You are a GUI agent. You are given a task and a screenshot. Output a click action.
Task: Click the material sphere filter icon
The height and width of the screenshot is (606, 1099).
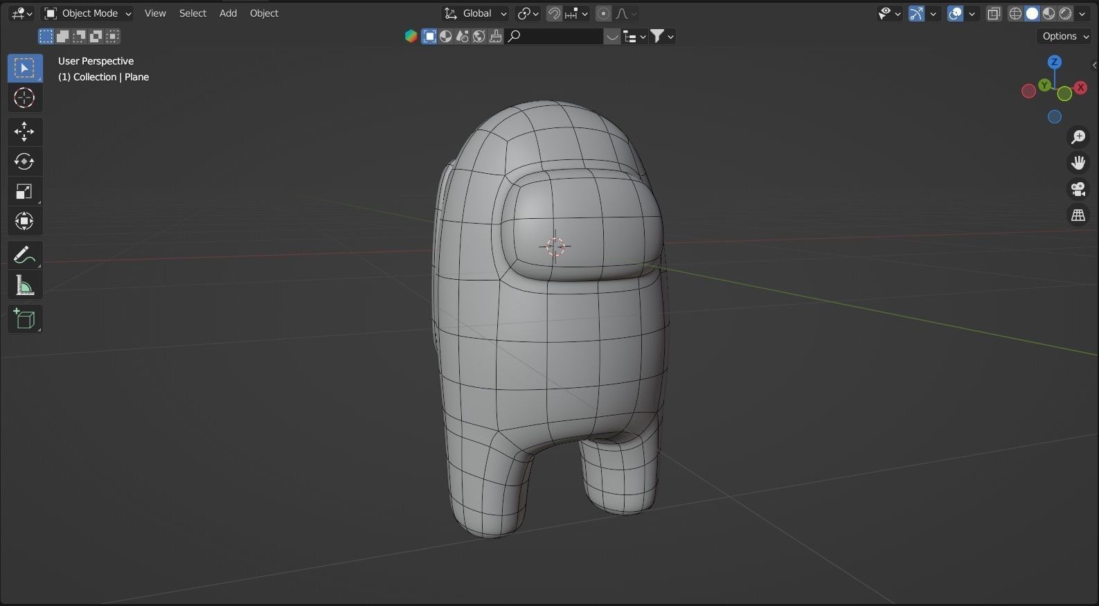[x=446, y=36]
